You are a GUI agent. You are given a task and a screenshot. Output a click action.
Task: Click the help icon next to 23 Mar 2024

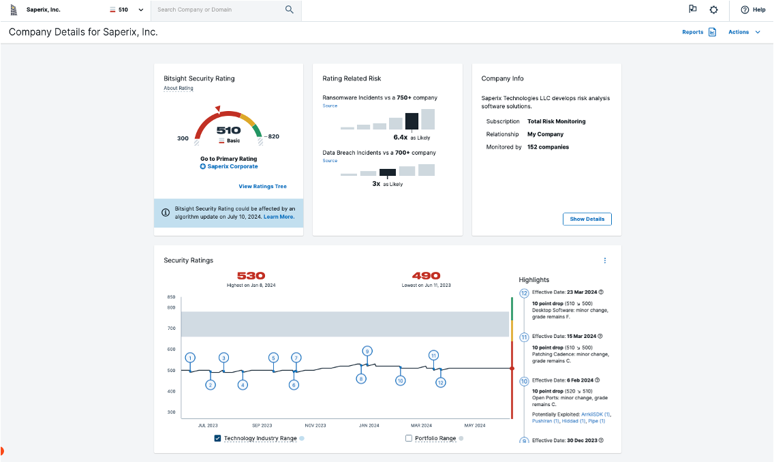601,292
